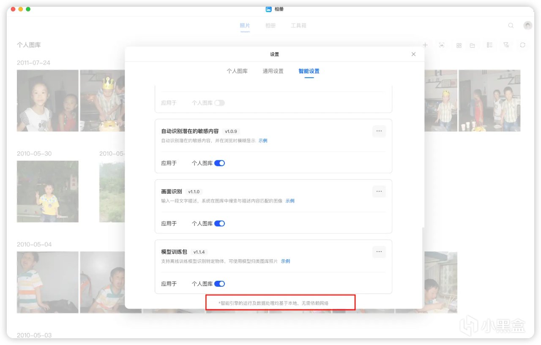Viewport: 541px width, 345px height.
Task: Open more options for 画面识别
Action: tap(379, 192)
